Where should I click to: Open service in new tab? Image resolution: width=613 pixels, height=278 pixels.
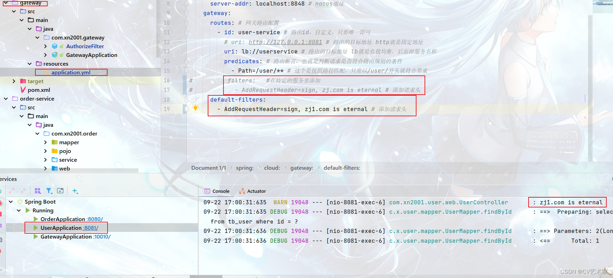[60, 191]
